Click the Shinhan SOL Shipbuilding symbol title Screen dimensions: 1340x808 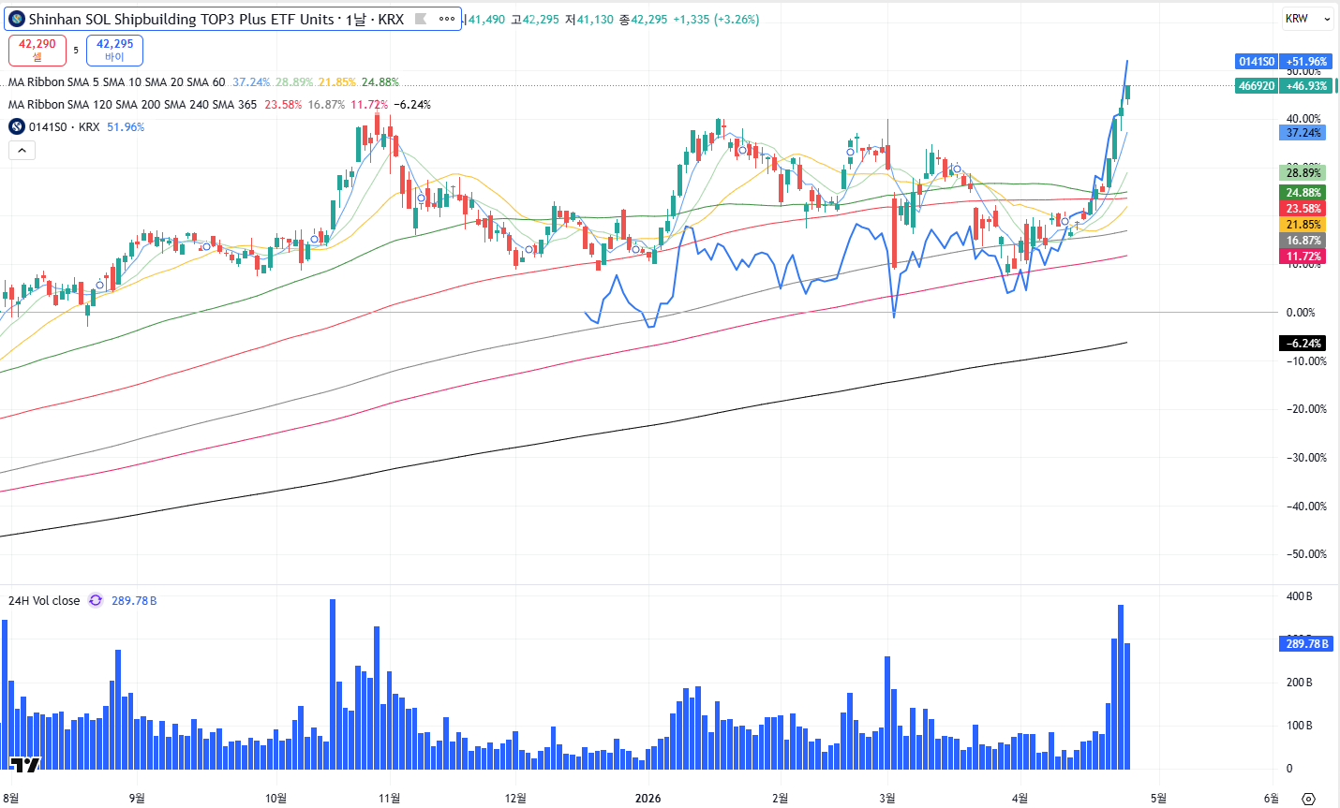tap(181, 20)
